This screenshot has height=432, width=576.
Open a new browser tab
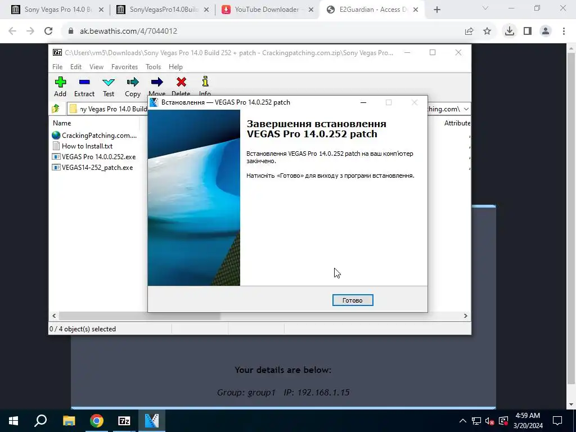coord(436,10)
